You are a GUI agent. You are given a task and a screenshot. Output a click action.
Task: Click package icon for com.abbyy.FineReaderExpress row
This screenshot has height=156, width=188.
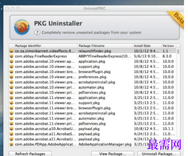tap(12, 56)
